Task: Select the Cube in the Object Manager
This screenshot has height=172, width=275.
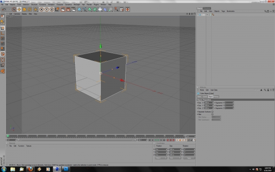Action: tap(203, 15)
